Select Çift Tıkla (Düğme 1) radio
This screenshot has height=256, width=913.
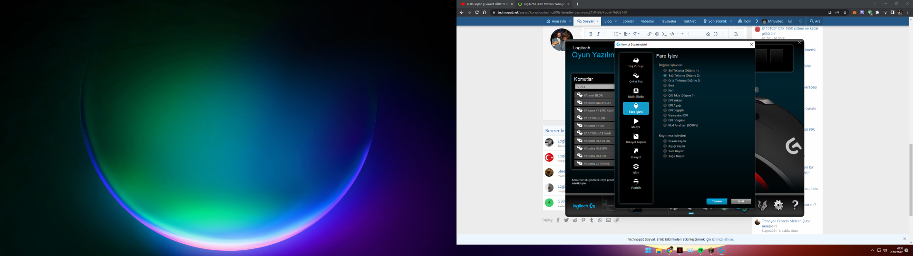click(665, 95)
